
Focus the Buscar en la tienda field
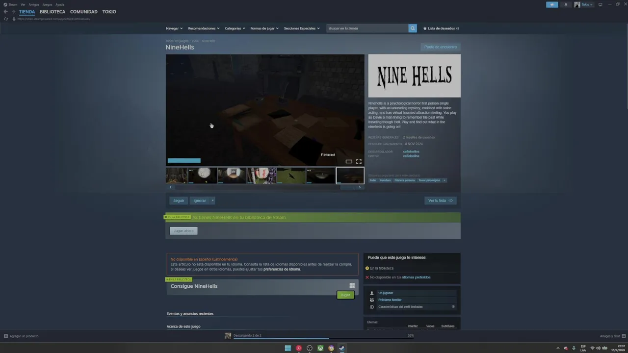367,28
